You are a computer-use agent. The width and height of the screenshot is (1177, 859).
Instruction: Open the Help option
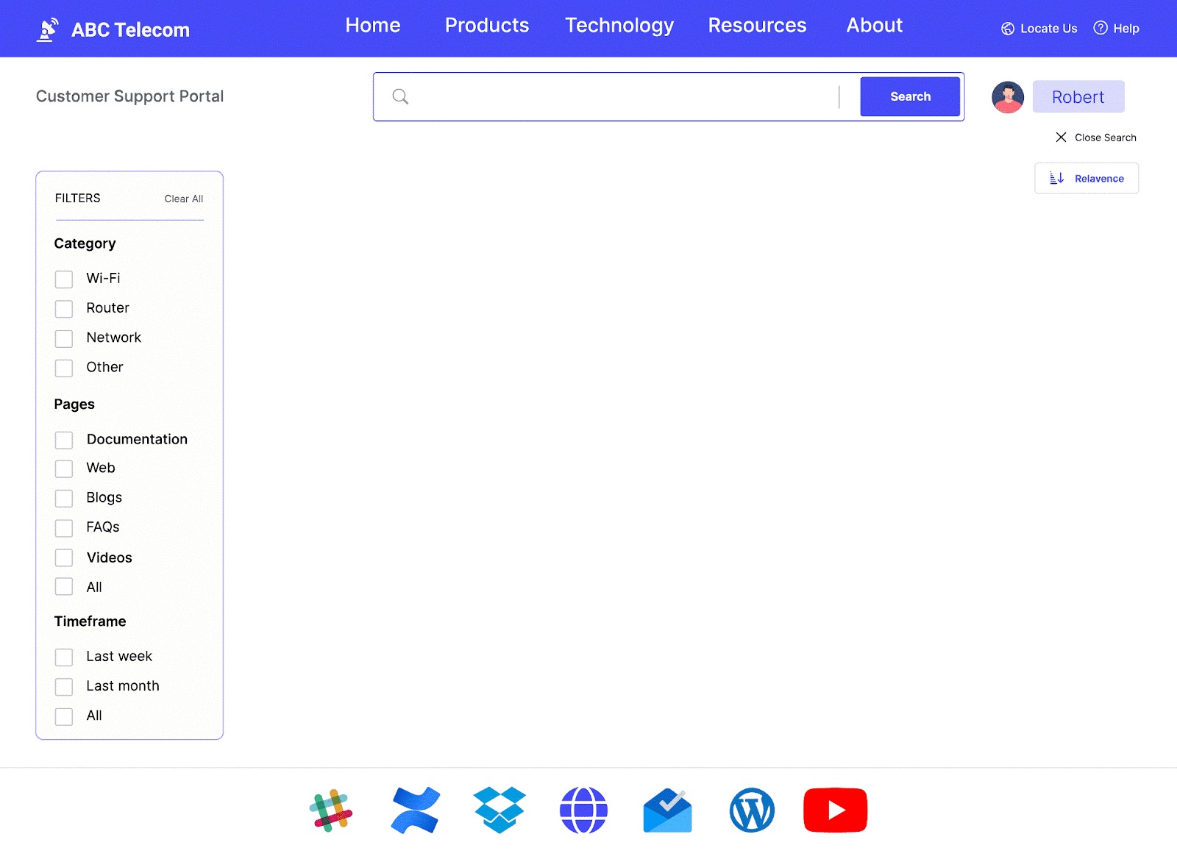tap(1116, 29)
